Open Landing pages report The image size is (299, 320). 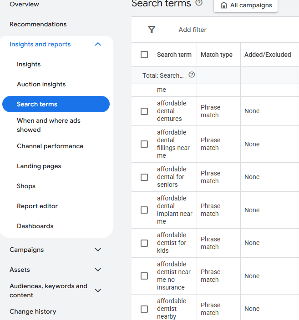39,166
